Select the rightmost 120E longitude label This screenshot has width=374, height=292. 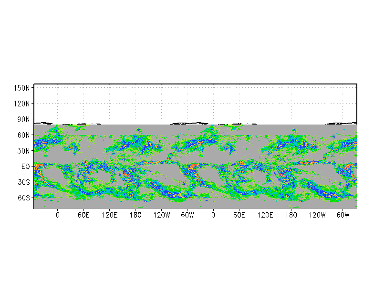point(265,215)
